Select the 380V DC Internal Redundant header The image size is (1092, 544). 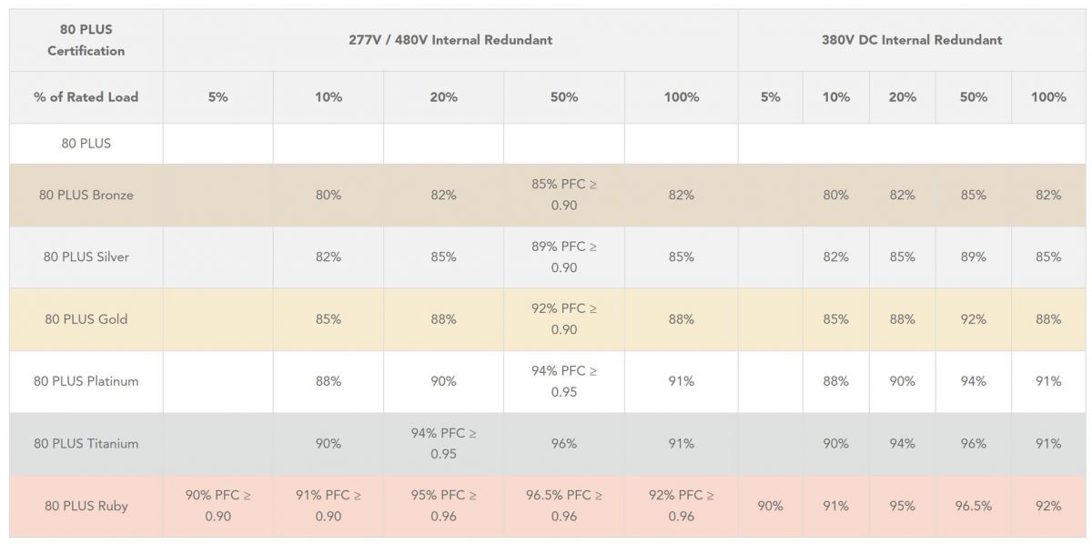point(911,40)
